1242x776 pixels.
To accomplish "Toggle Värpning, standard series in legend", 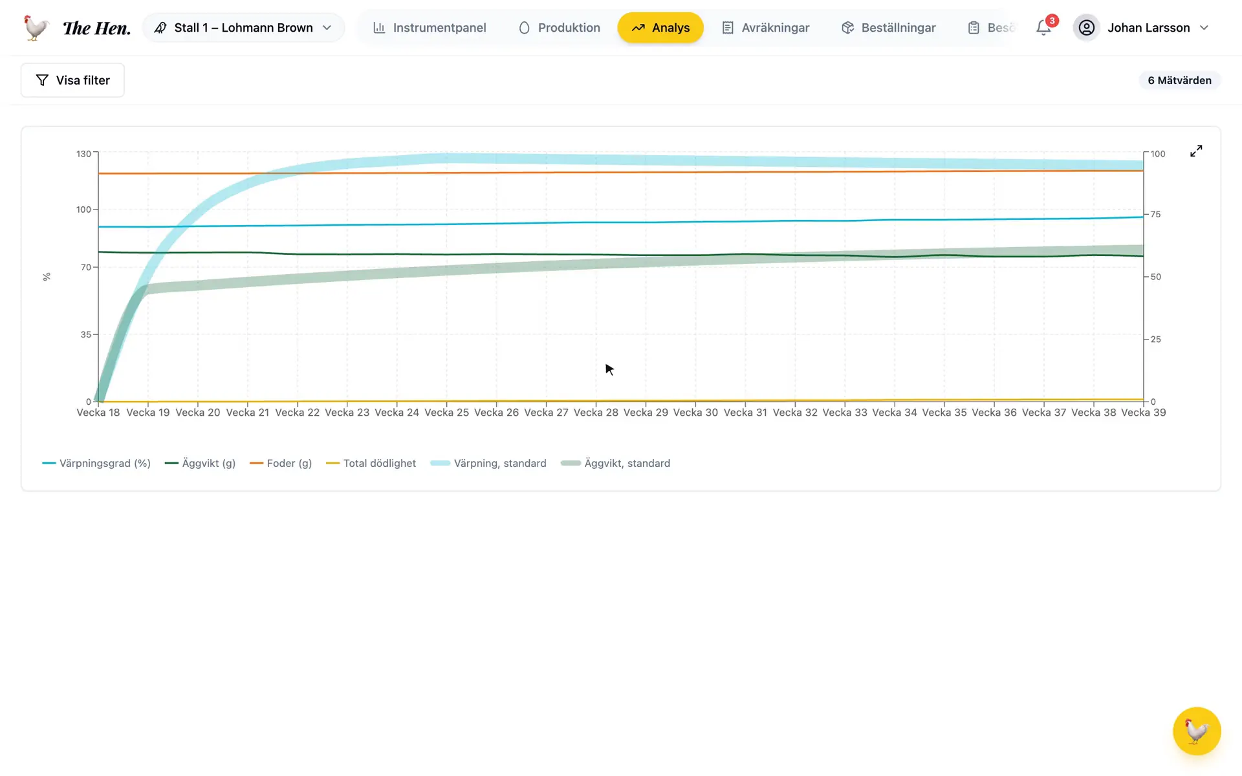I will click(x=488, y=463).
